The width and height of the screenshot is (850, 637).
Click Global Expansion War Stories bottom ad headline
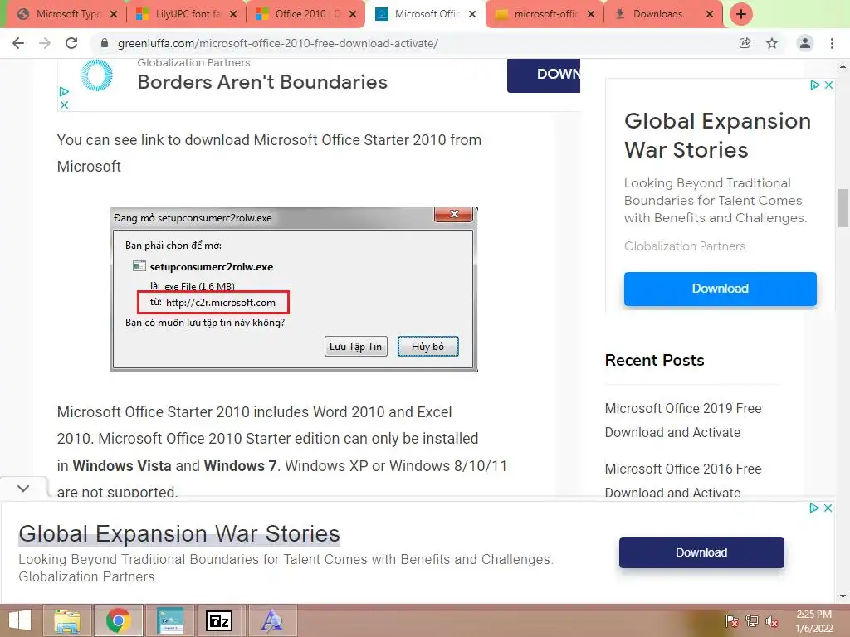179,534
